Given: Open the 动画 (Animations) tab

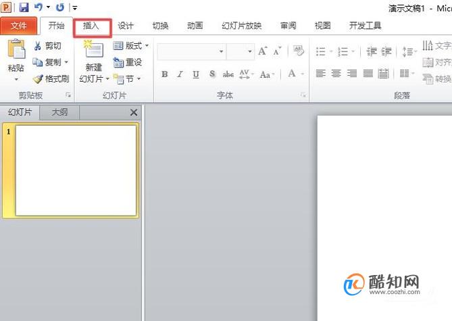Looking at the screenshot, I should coord(195,26).
